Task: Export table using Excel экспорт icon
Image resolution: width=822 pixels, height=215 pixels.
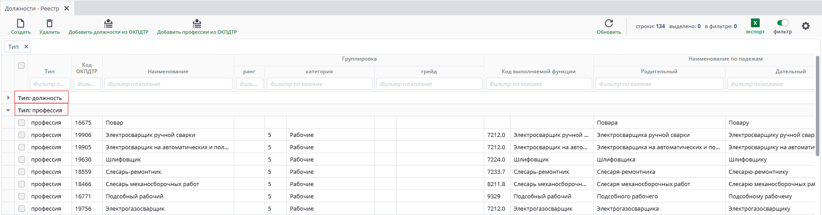Action: pyautogui.click(x=755, y=23)
